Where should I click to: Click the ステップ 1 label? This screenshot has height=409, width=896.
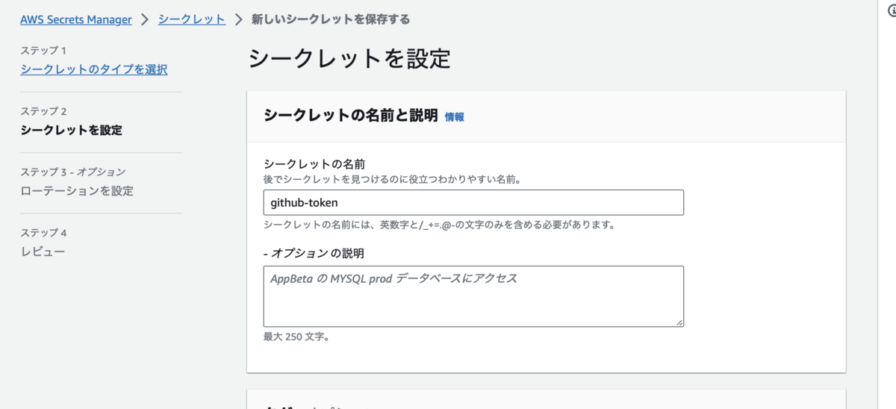click(x=43, y=51)
